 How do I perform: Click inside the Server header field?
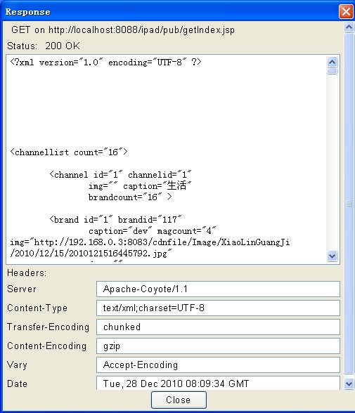click(218, 289)
